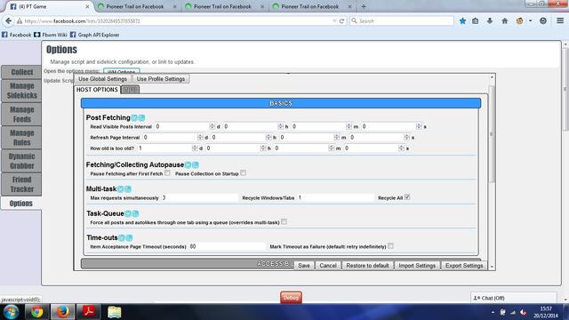Click the options dialog vertical scrollbar

tap(492, 134)
